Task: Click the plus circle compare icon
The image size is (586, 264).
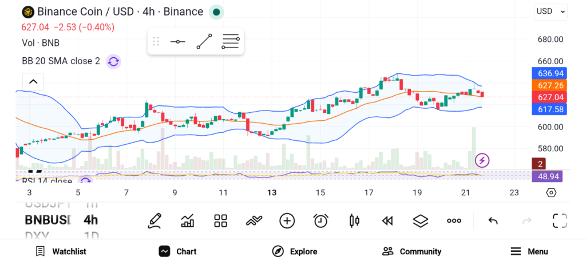Action: [x=287, y=220]
